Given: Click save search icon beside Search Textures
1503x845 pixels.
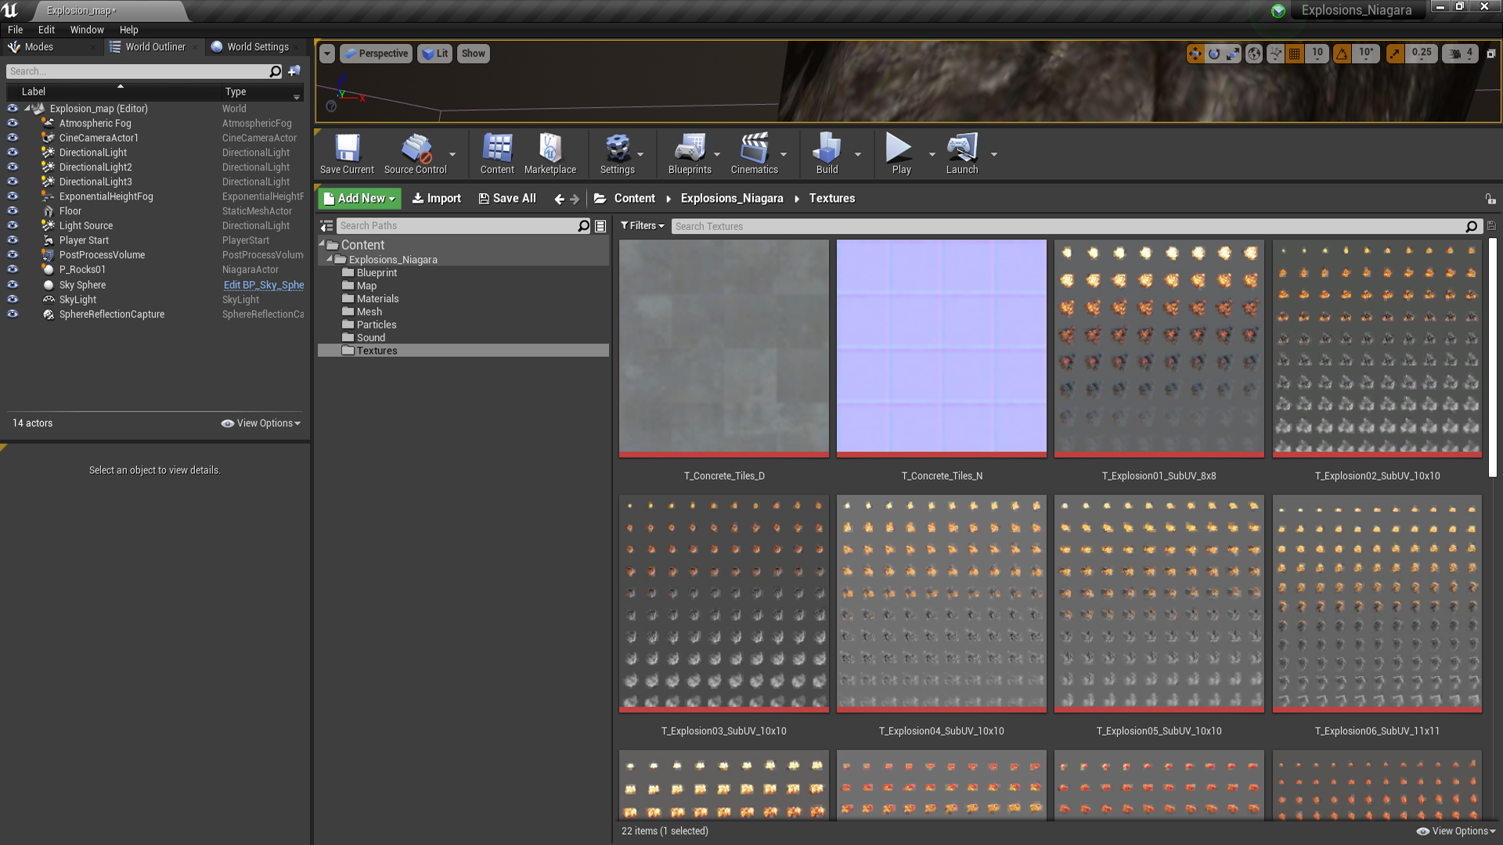Looking at the screenshot, I should [1490, 226].
